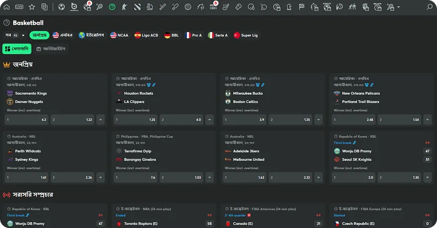Select the Liga ACB league tab
This screenshot has width=437, height=228.
pos(146,35)
